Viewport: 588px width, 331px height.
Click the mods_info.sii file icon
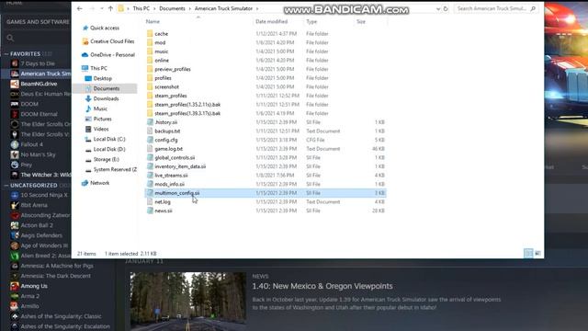[x=150, y=184]
